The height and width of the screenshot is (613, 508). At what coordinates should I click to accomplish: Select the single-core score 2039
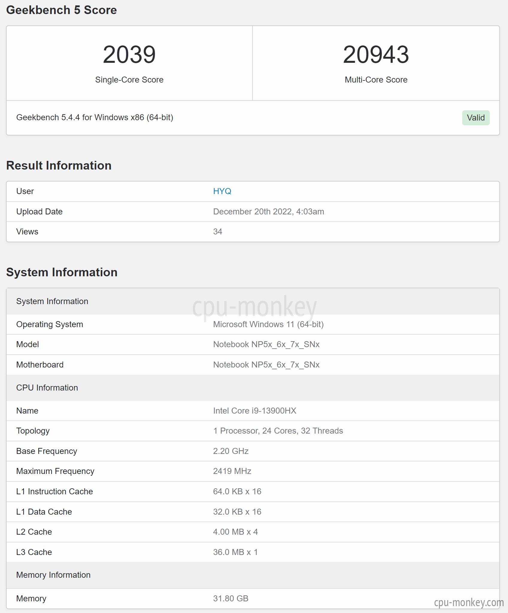[x=129, y=54]
